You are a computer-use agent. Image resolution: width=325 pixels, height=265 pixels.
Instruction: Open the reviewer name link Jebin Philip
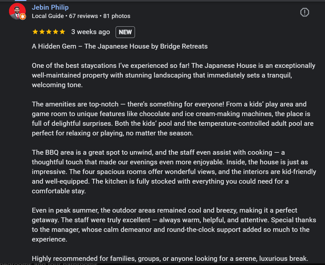click(50, 7)
